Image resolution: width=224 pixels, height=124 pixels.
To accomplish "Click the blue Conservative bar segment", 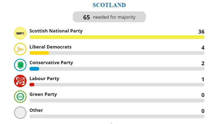I will coord(34,69).
